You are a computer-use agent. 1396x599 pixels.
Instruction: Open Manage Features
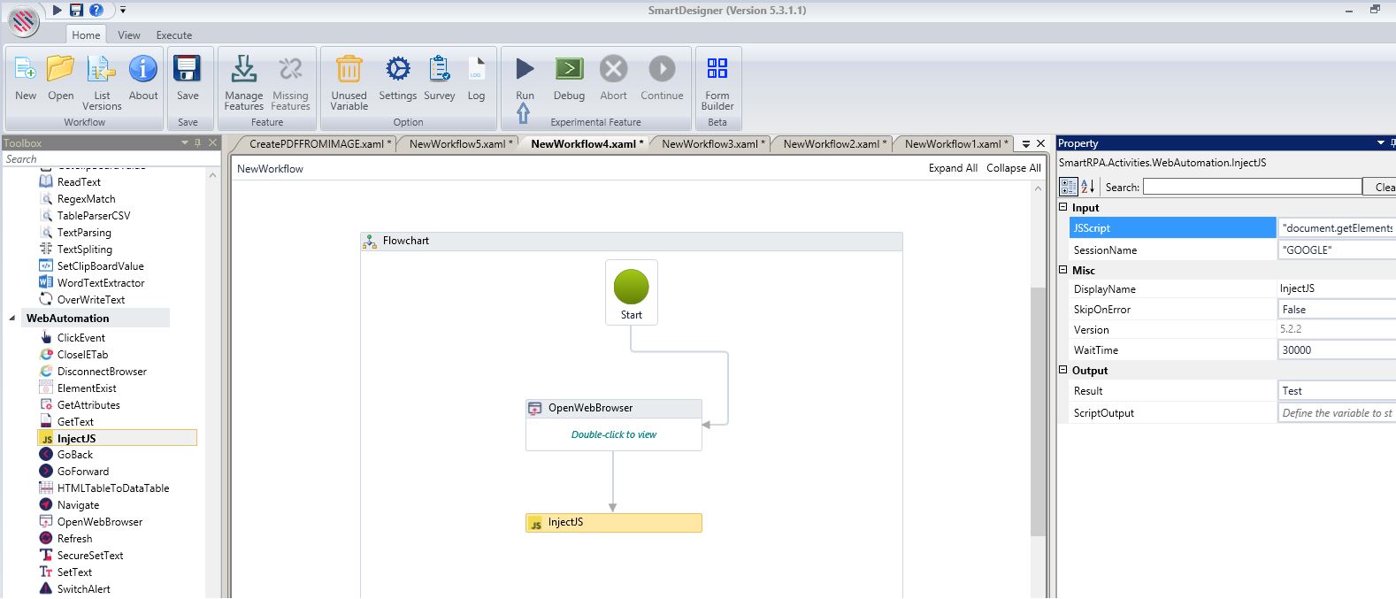click(243, 70)
